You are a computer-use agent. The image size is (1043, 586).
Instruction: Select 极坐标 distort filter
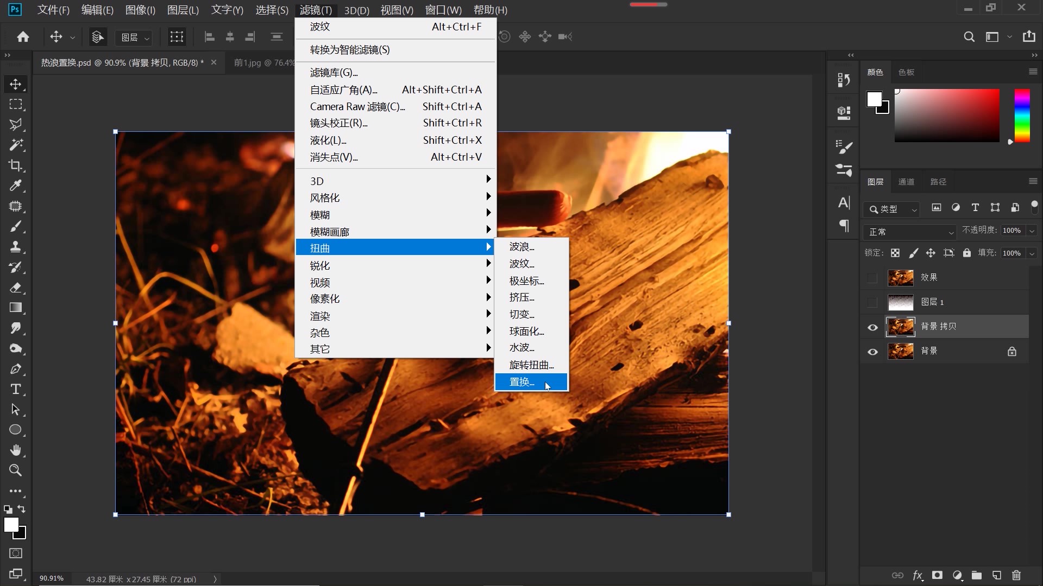pos(526,281)
